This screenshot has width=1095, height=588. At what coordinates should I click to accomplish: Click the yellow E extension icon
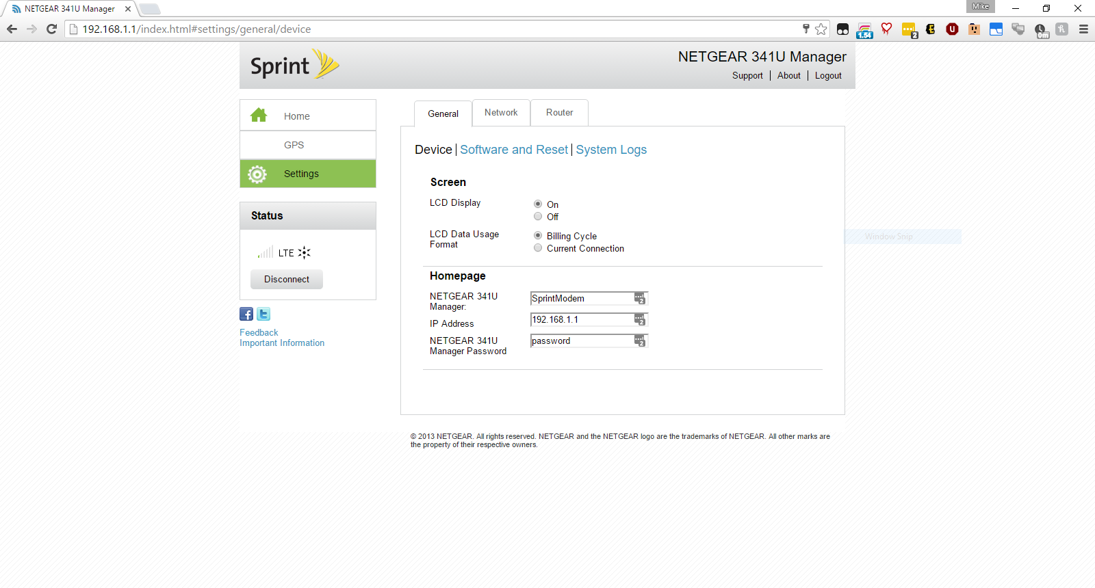(931, 29)
